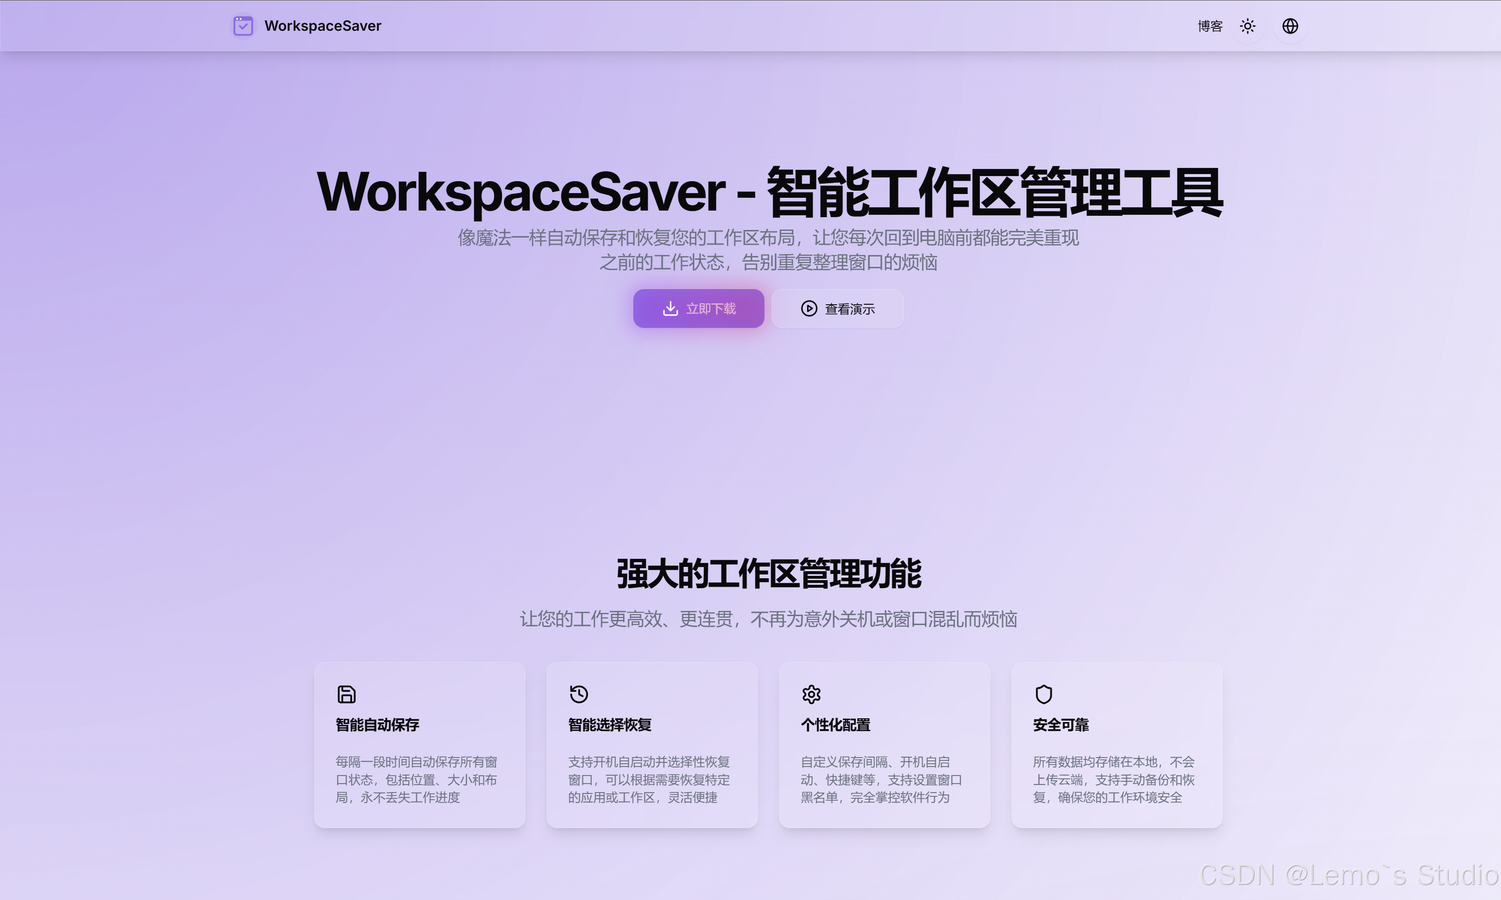Click the WorkspaceSaver logo icon
The width and height of the screenshot is (1501, 900).
click(x=243, y=26)
